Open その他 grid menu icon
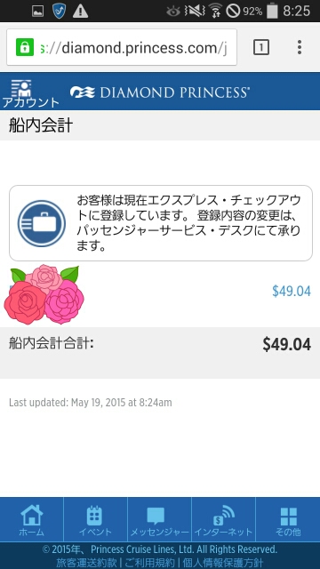Screen dimensions: 320x569 (x=288, y=521)
